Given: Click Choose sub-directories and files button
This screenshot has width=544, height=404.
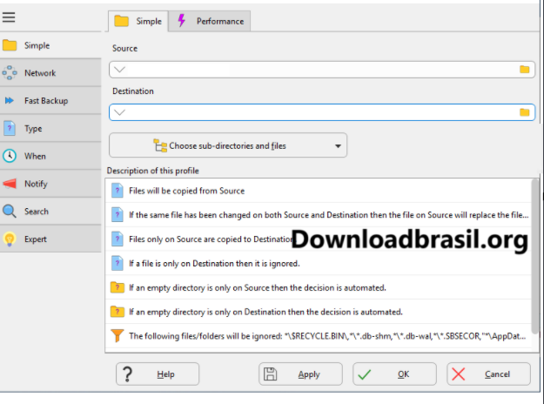Looking at the screenshot, I should click(228, 145).
